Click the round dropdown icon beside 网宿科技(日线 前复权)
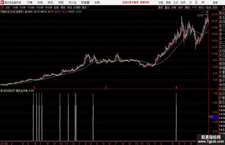This screenshot has height=145, width=225. coord(26,12)
